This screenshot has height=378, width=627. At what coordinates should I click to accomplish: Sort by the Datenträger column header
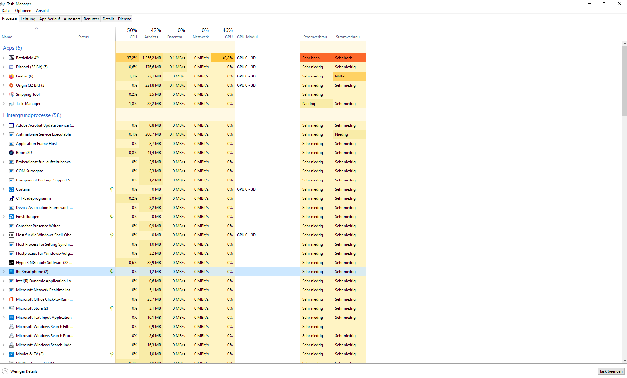pos(175,33)
